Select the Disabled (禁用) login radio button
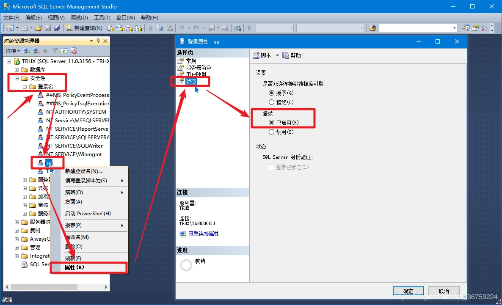Viewport: 502px width, 305px height. coord(272,132)
